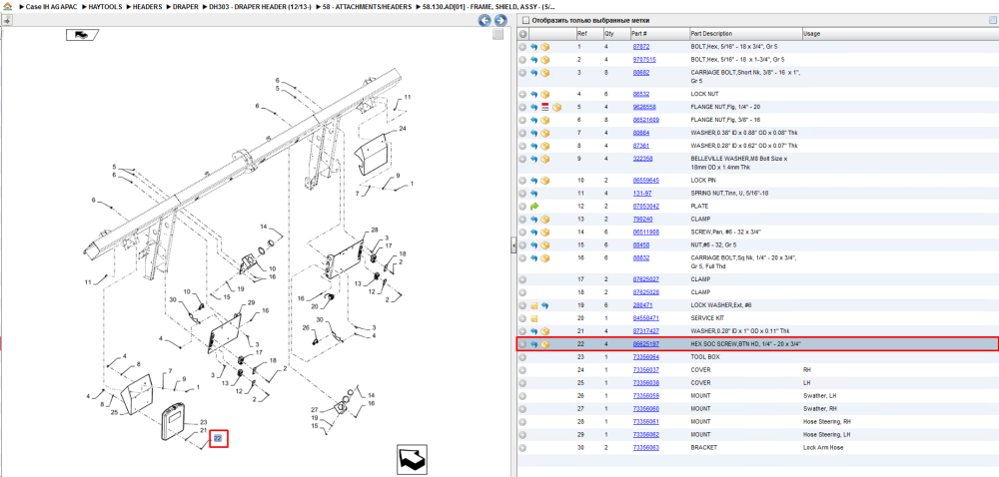Sort by the 'Qty' column header
Image resolution: width=999 pixels, height=477 pixels.
615,34
